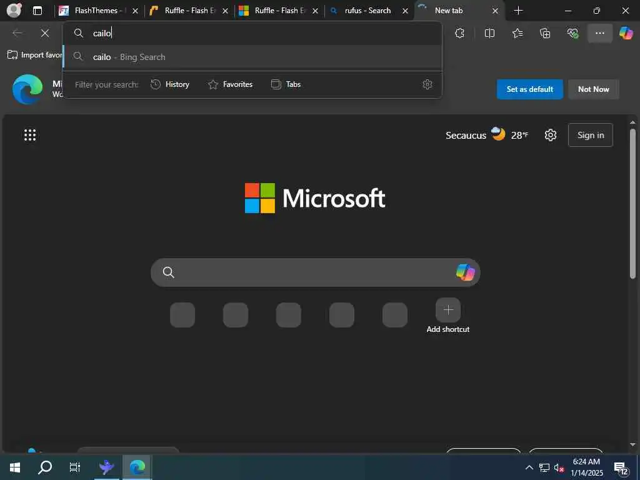Open the apps grid launcher
Viewport: 640px width, 480px height.
click(x=30, y=135)
